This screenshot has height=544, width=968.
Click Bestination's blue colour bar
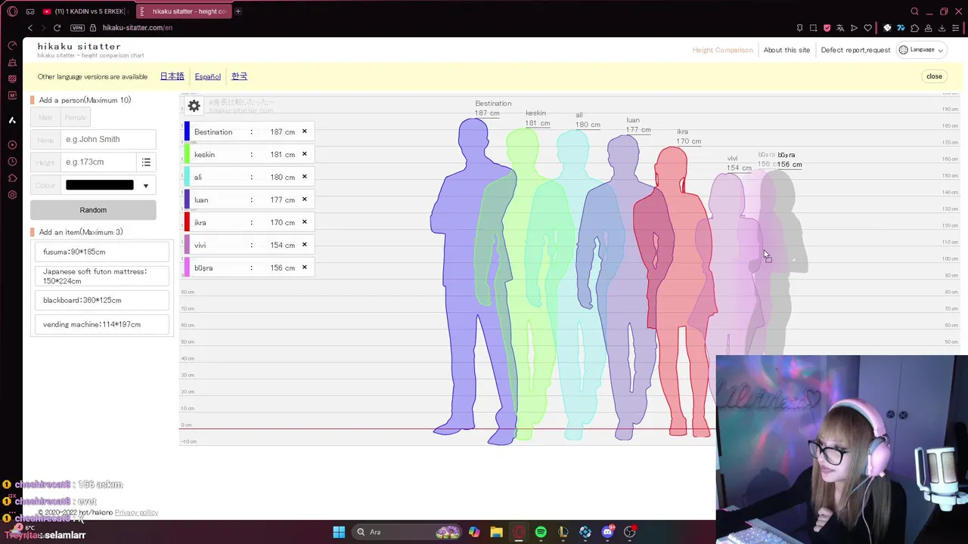click(x=187, y=131)
